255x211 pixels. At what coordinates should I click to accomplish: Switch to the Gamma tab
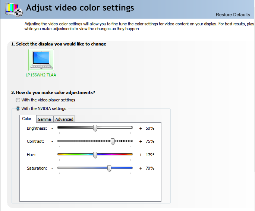(x=44, y=119)
